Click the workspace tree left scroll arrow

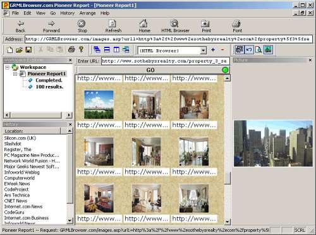coord(7,115)
